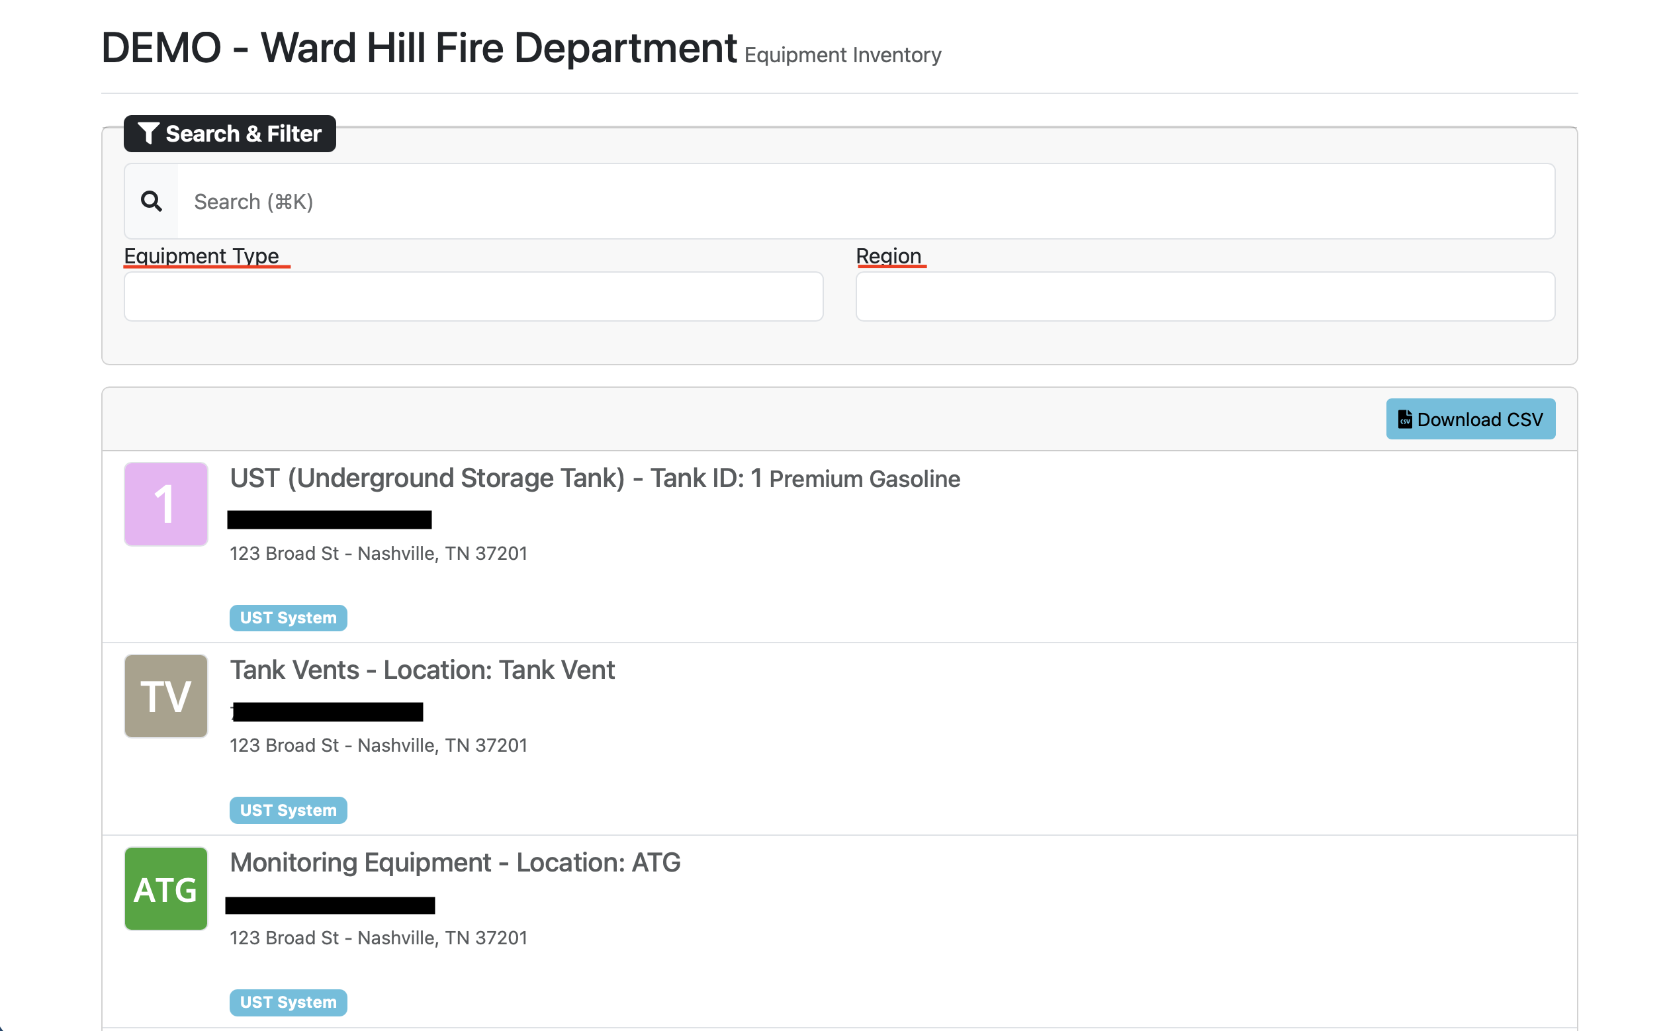Click the magnifying glass search icon
Image resolution: width=1669 pixels, height=1031 pixels.
[151, 201]
